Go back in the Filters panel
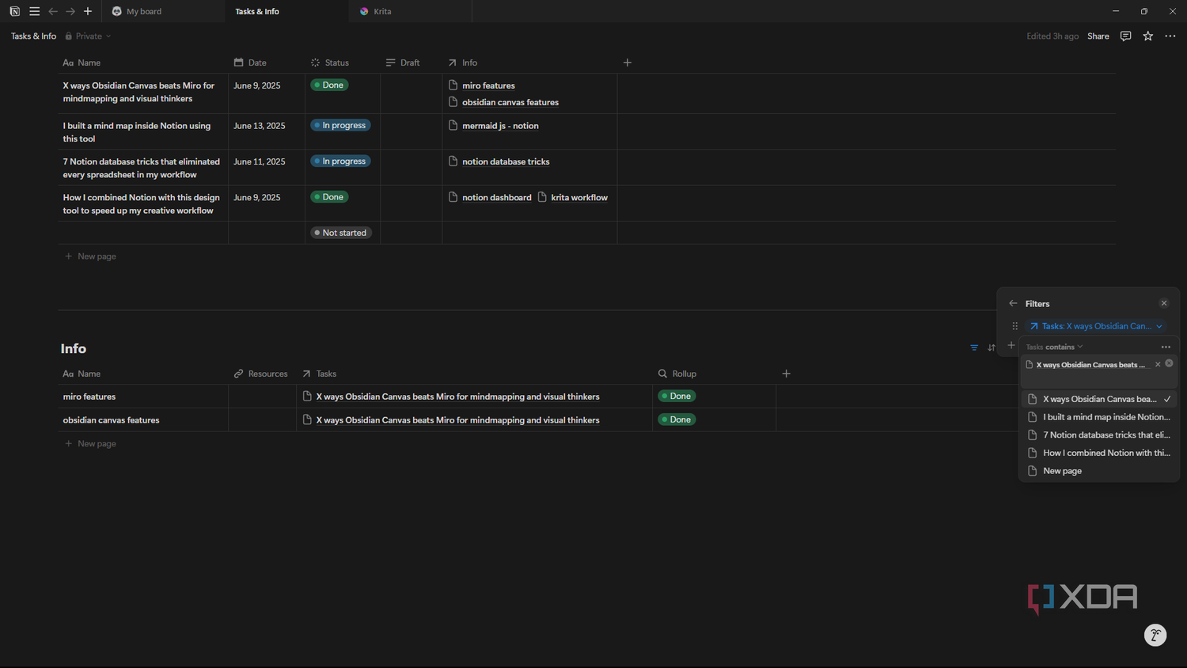This screenshot has width=1187, height=668. 1013,303
